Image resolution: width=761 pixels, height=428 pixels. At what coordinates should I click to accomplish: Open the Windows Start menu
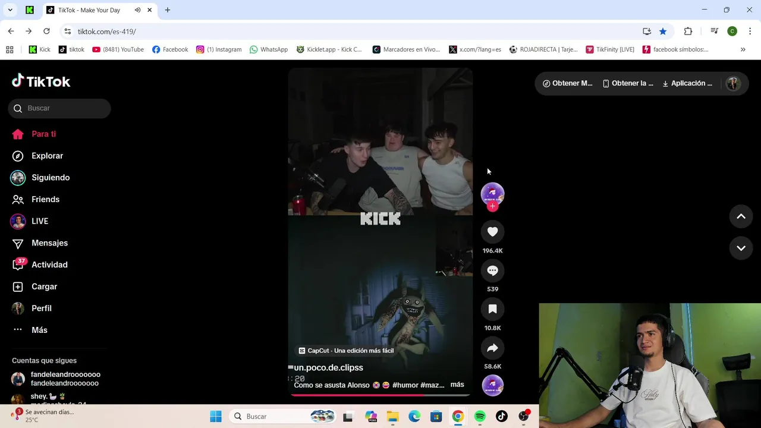click(x=216, y=416)
